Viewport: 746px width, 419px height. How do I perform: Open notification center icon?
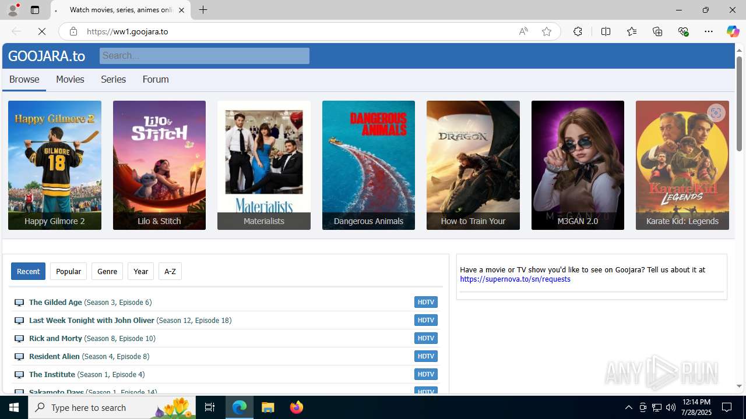click(x=727, y=407)
